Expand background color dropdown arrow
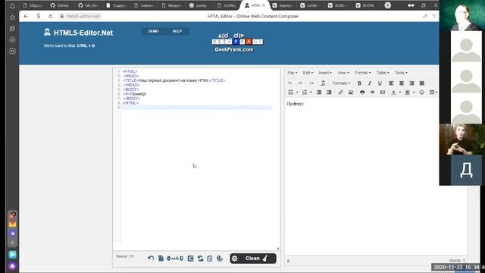Image resolution: width=485 pixels, height=273 pixels. coord(414,93)
